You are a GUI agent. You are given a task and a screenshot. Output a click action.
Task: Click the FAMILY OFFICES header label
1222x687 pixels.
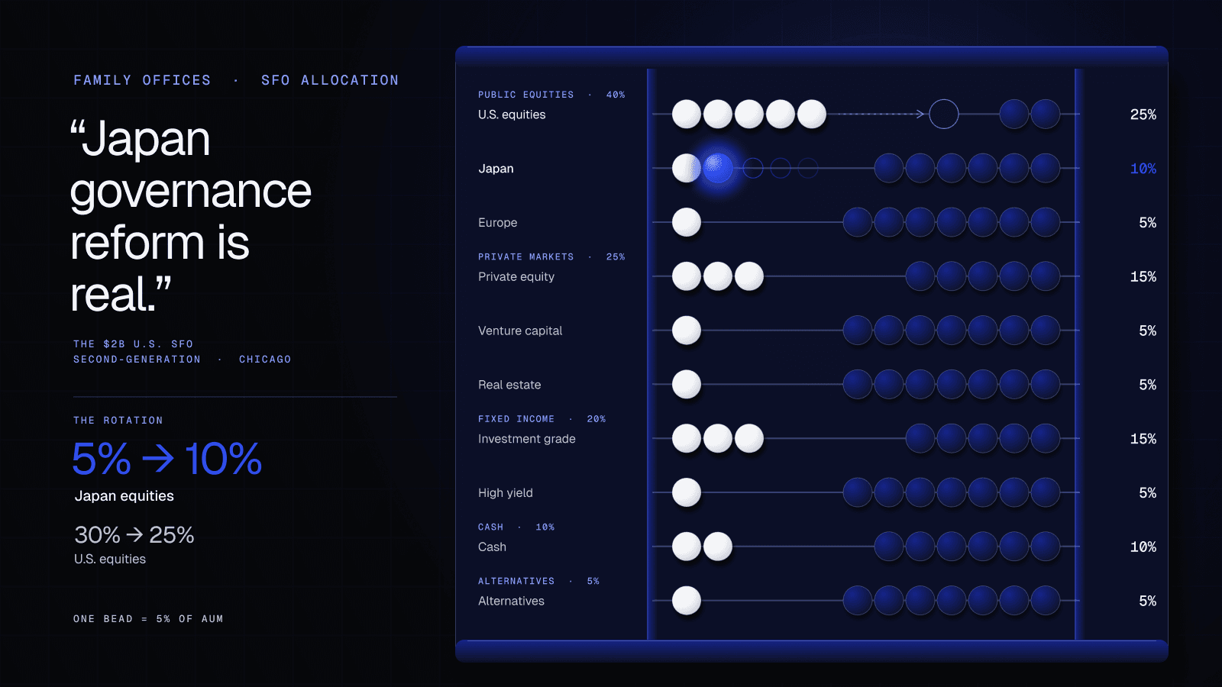click(142, 80)
